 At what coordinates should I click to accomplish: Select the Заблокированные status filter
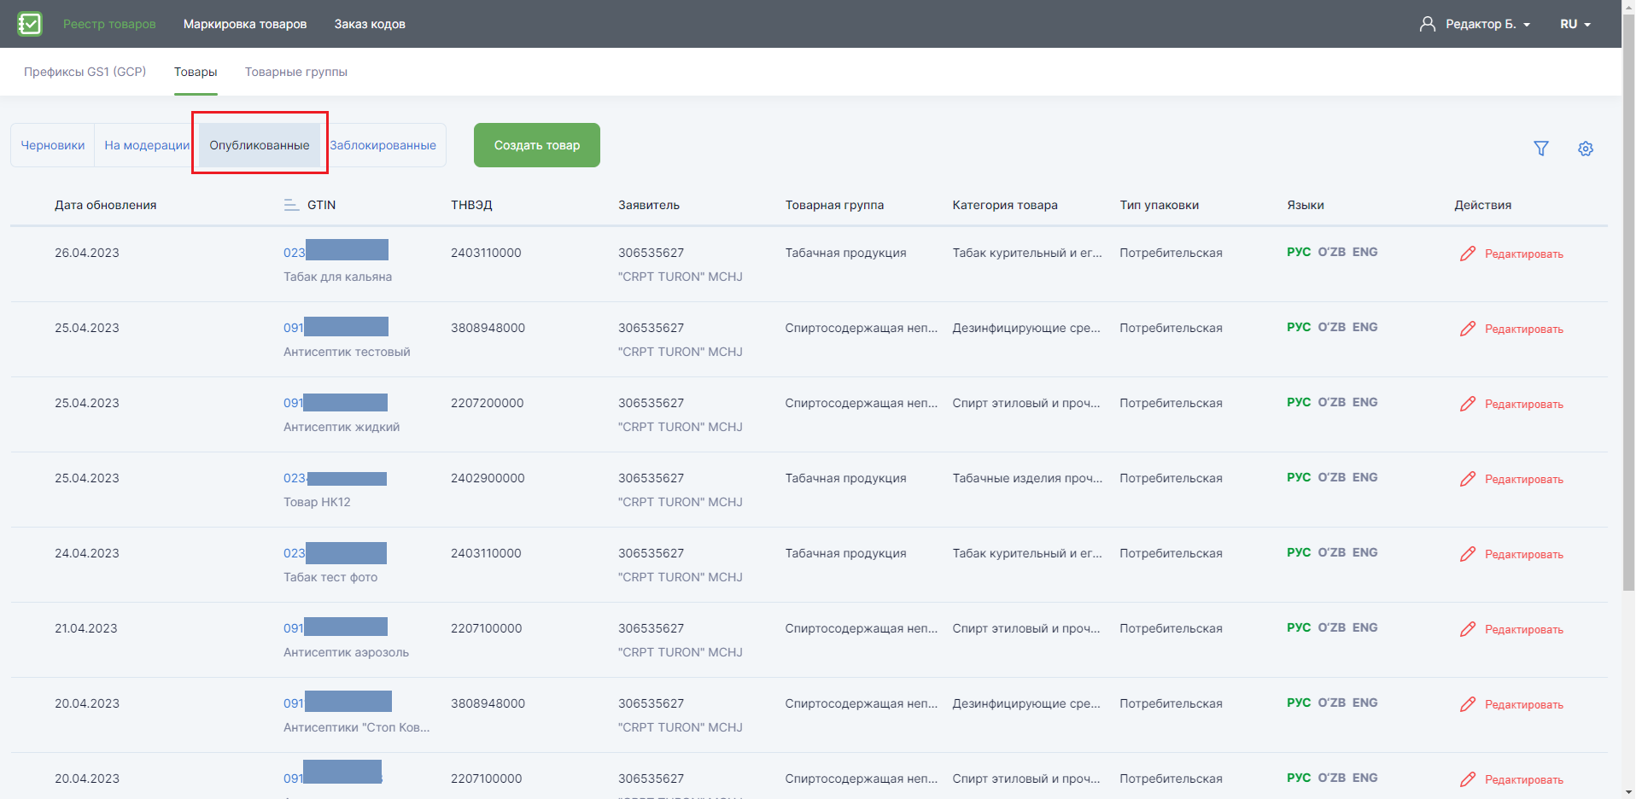tap(383, 145)
